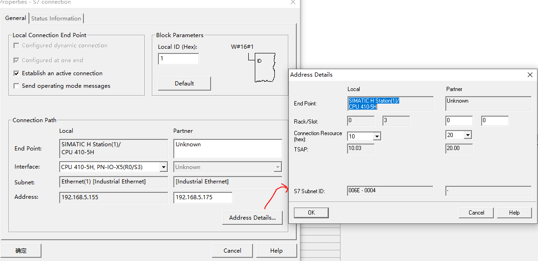Click the partner End Point Unknown field
This screenshot has height=261, width=538.
pyautogui.click(x=228, y=149)
